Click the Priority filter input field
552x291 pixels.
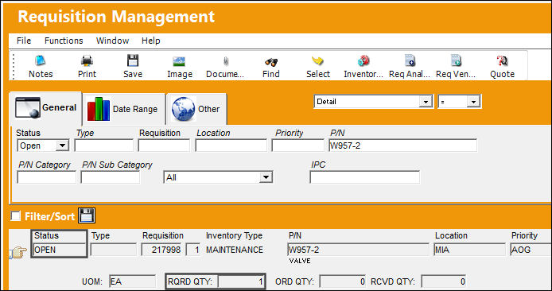(297, 145)
